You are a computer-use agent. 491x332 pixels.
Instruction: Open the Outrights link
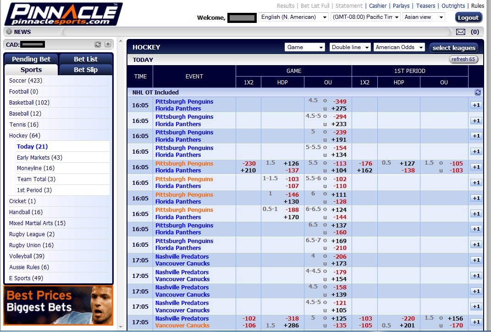(x=453, y=6)
